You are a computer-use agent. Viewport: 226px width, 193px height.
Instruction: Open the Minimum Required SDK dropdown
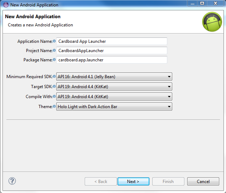(x=114, y=77)
